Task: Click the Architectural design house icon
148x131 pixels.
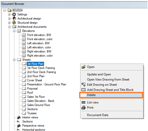Action: coord(14,19)
